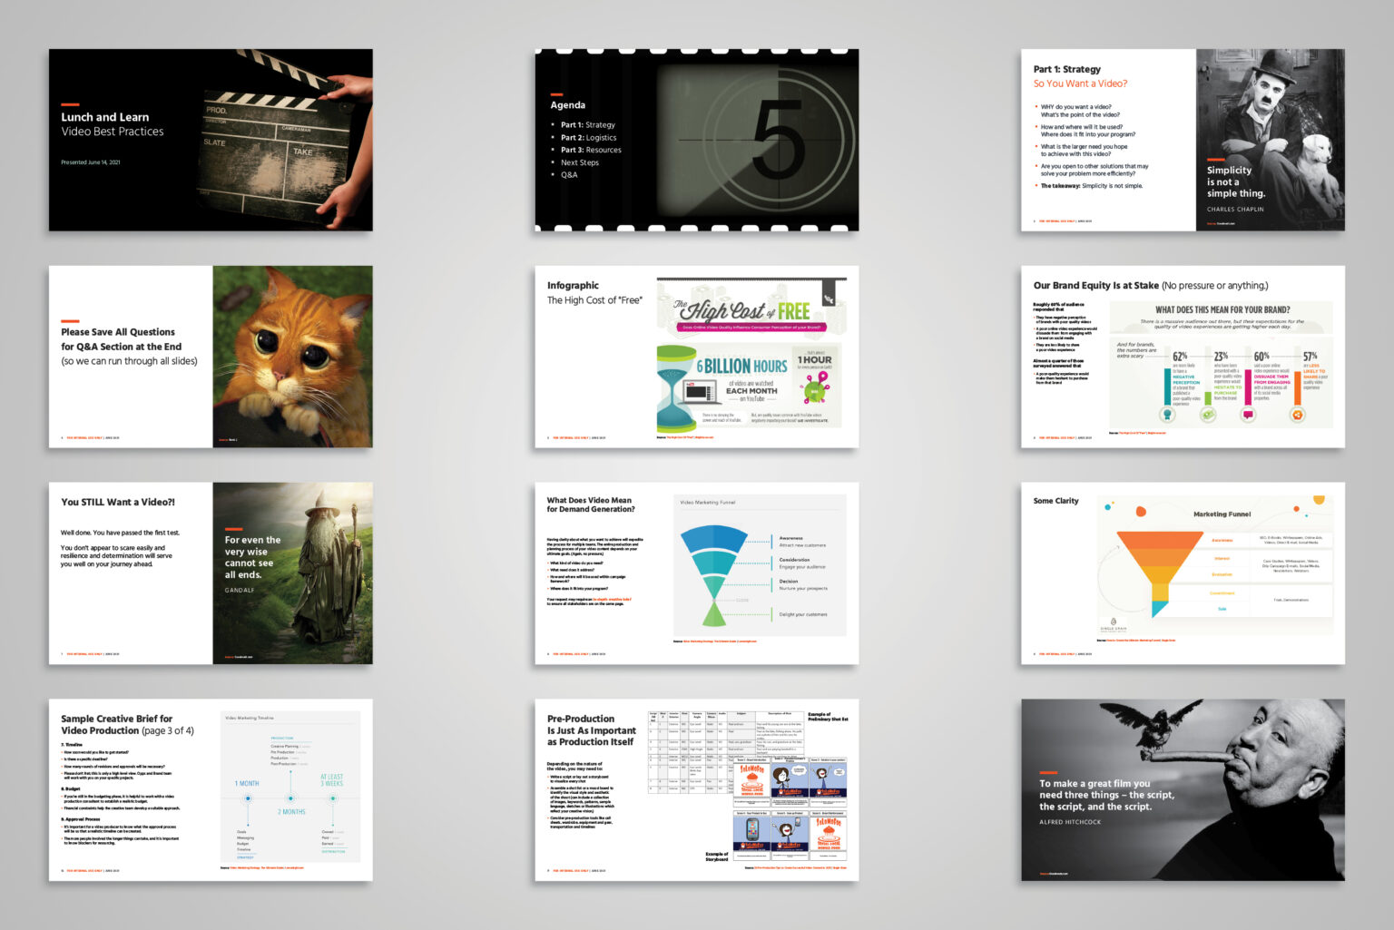Click the 'Marketing Funnel' title on Some Clarity slide
This screenshot has height=930, width=1394.
(x=1222, y=514)
